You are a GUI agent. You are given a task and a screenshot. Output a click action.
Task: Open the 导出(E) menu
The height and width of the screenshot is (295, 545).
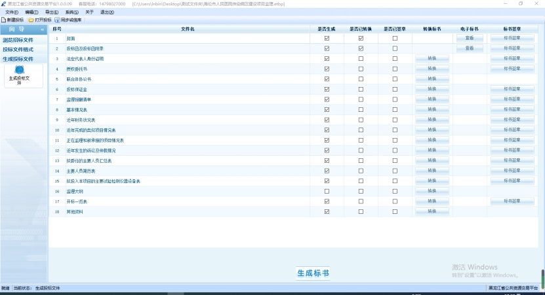pos(51,12)
